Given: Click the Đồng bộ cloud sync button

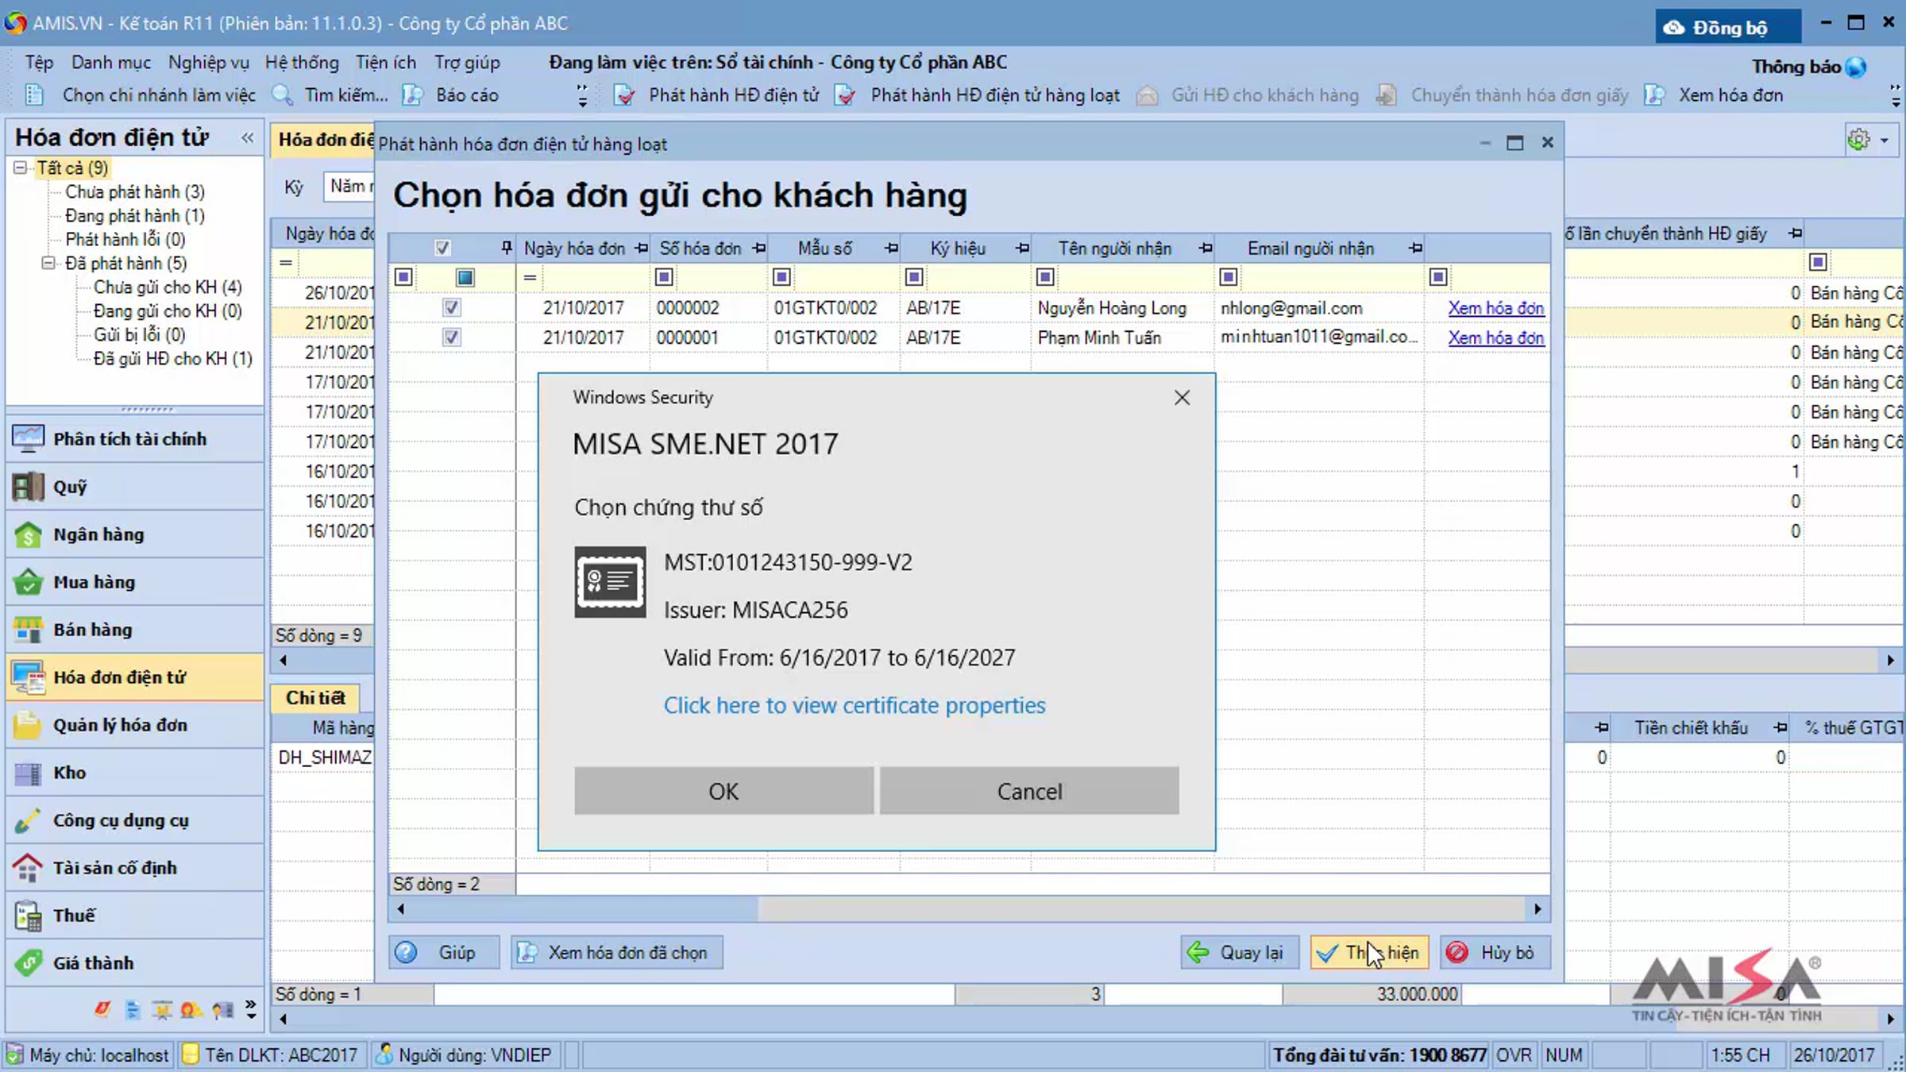Looking at the screenshot, I should click(x=1728, y=27).
